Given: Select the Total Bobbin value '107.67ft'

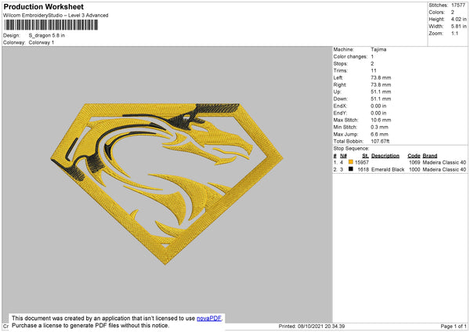Looking at the screenshot, I should pos(380,141).
